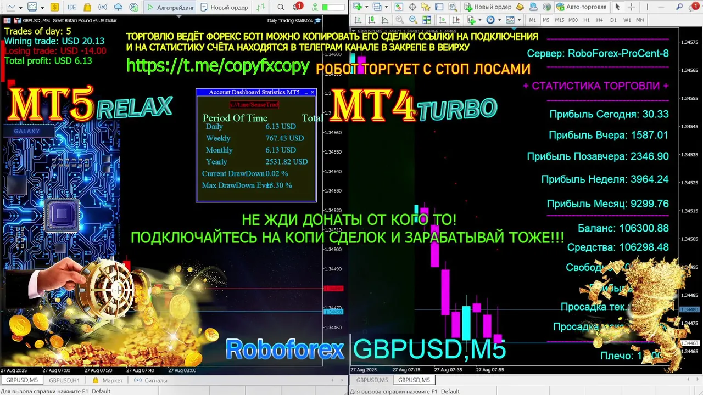Switch MT4 chart to line chart
Viewport: 703px width, 395px height.
point(384,20)
